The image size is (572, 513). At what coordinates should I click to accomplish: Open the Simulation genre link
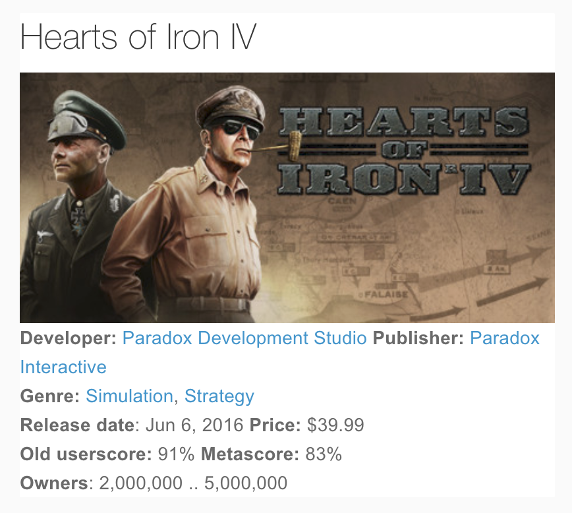tap(129, 396)
